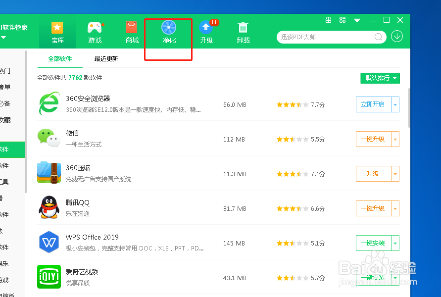
Task: Open the 默认排序 sorting dropdown
Action: point(380,78)
